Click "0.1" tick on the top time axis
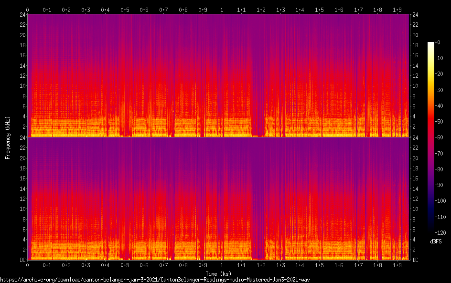Image resolution: width=451 pixels, height=283 pixels. tap(47, 10)
